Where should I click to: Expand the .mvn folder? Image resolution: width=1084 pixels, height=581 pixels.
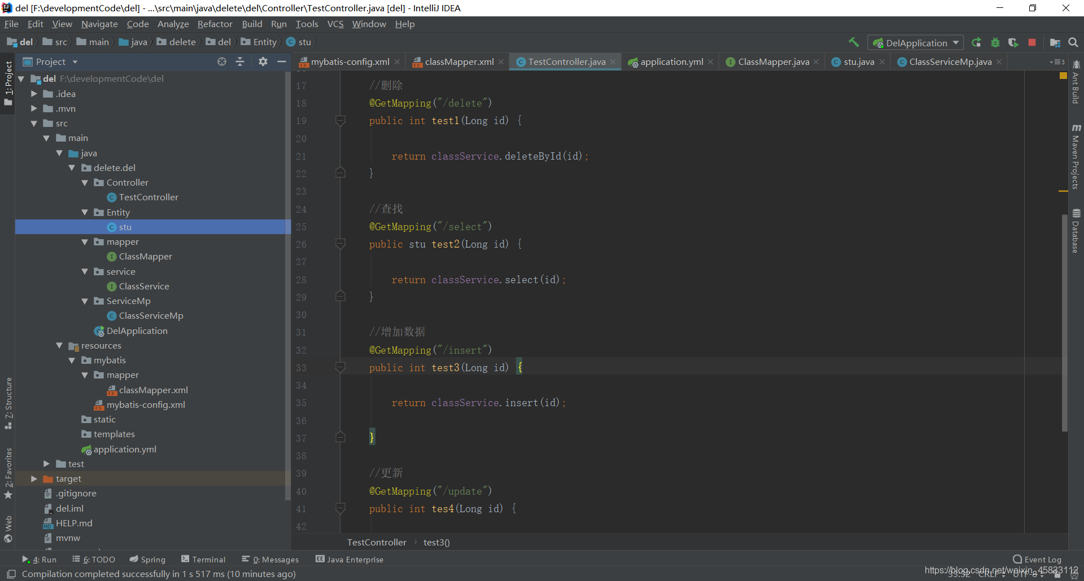pyautogui.click(x=34, y=108)
